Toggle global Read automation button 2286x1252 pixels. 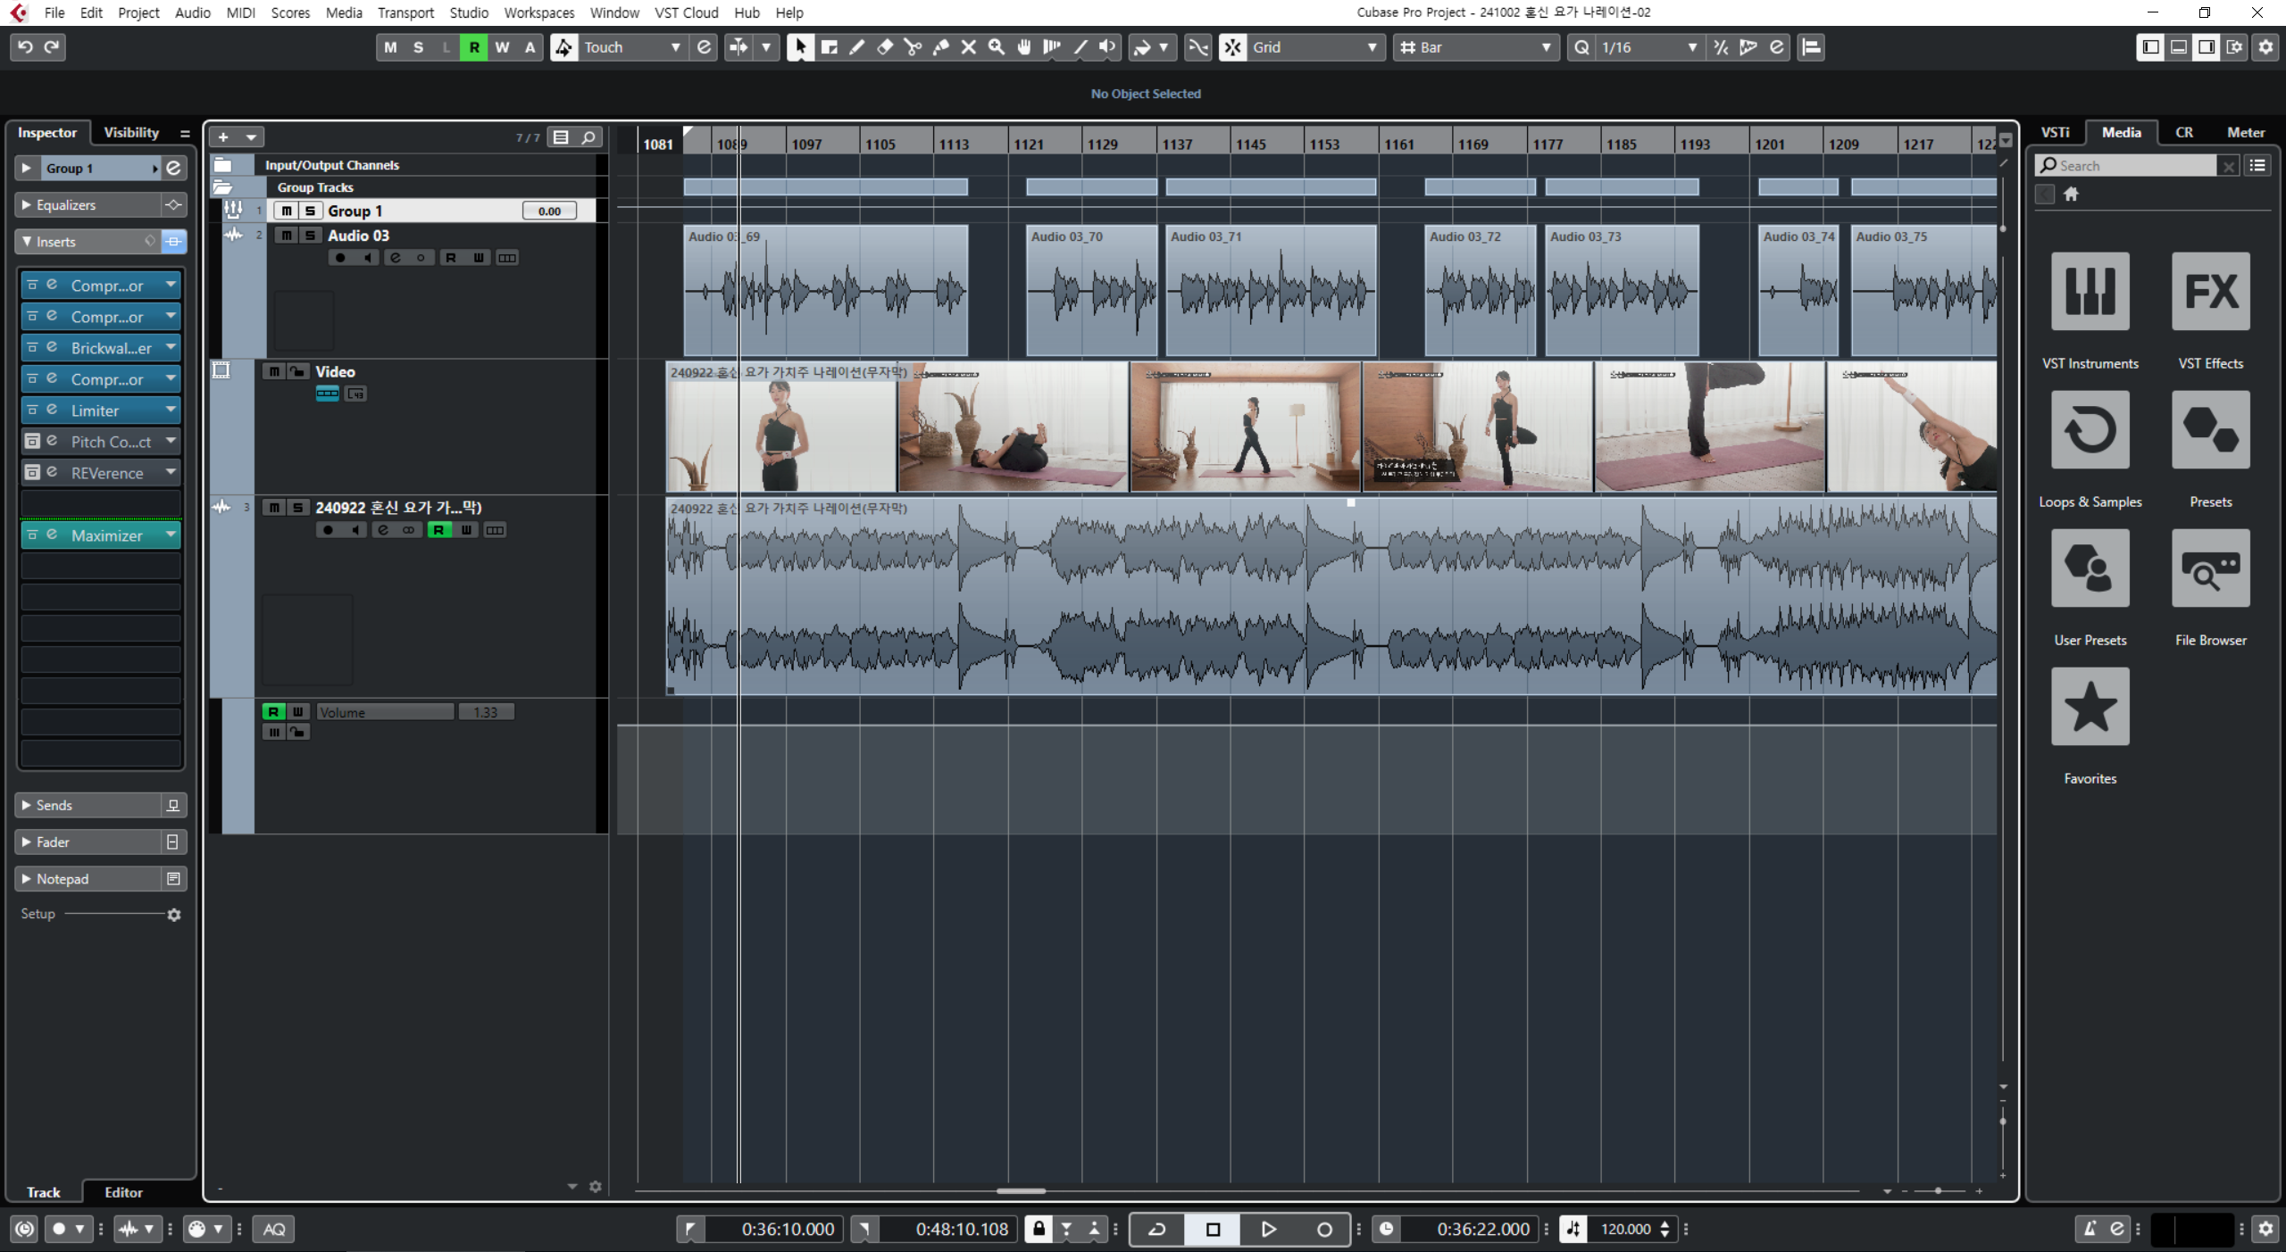(x=474, y=47)
